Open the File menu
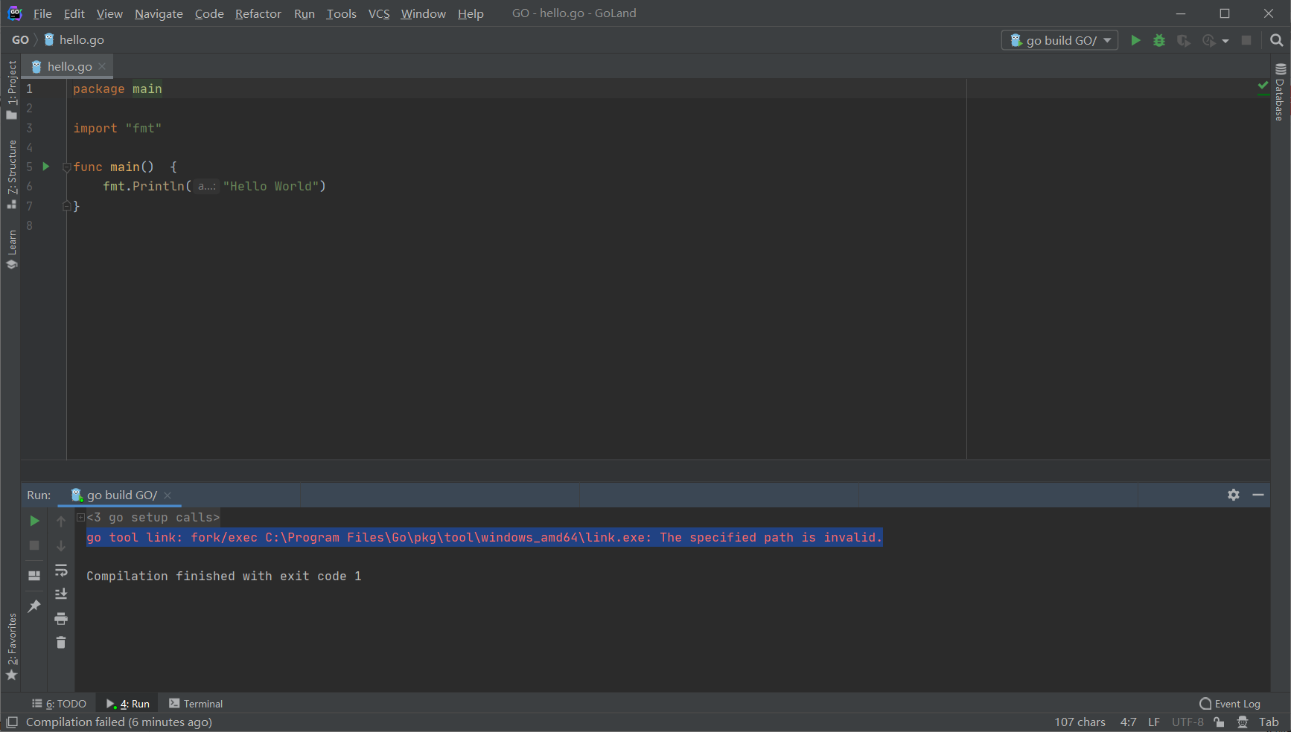The width and height of the screenshot is (1291, 732). point(42,13)
